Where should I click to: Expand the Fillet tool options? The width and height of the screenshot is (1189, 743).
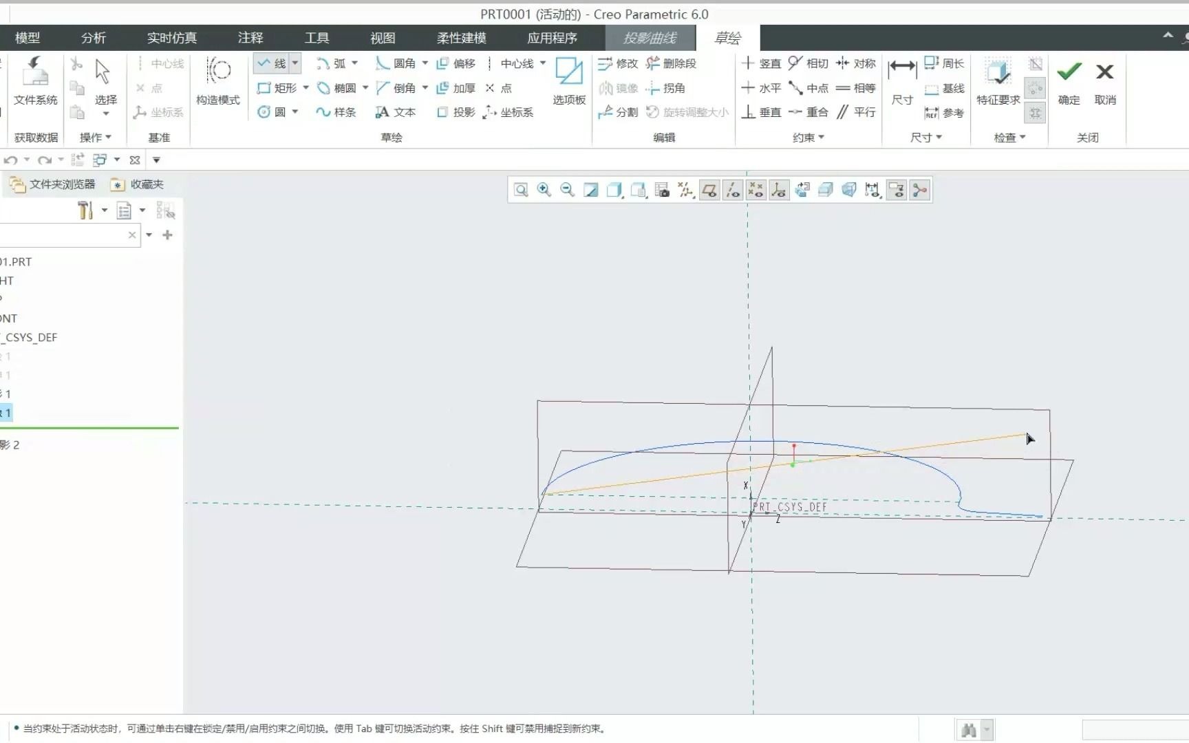(x=425, y=63)
